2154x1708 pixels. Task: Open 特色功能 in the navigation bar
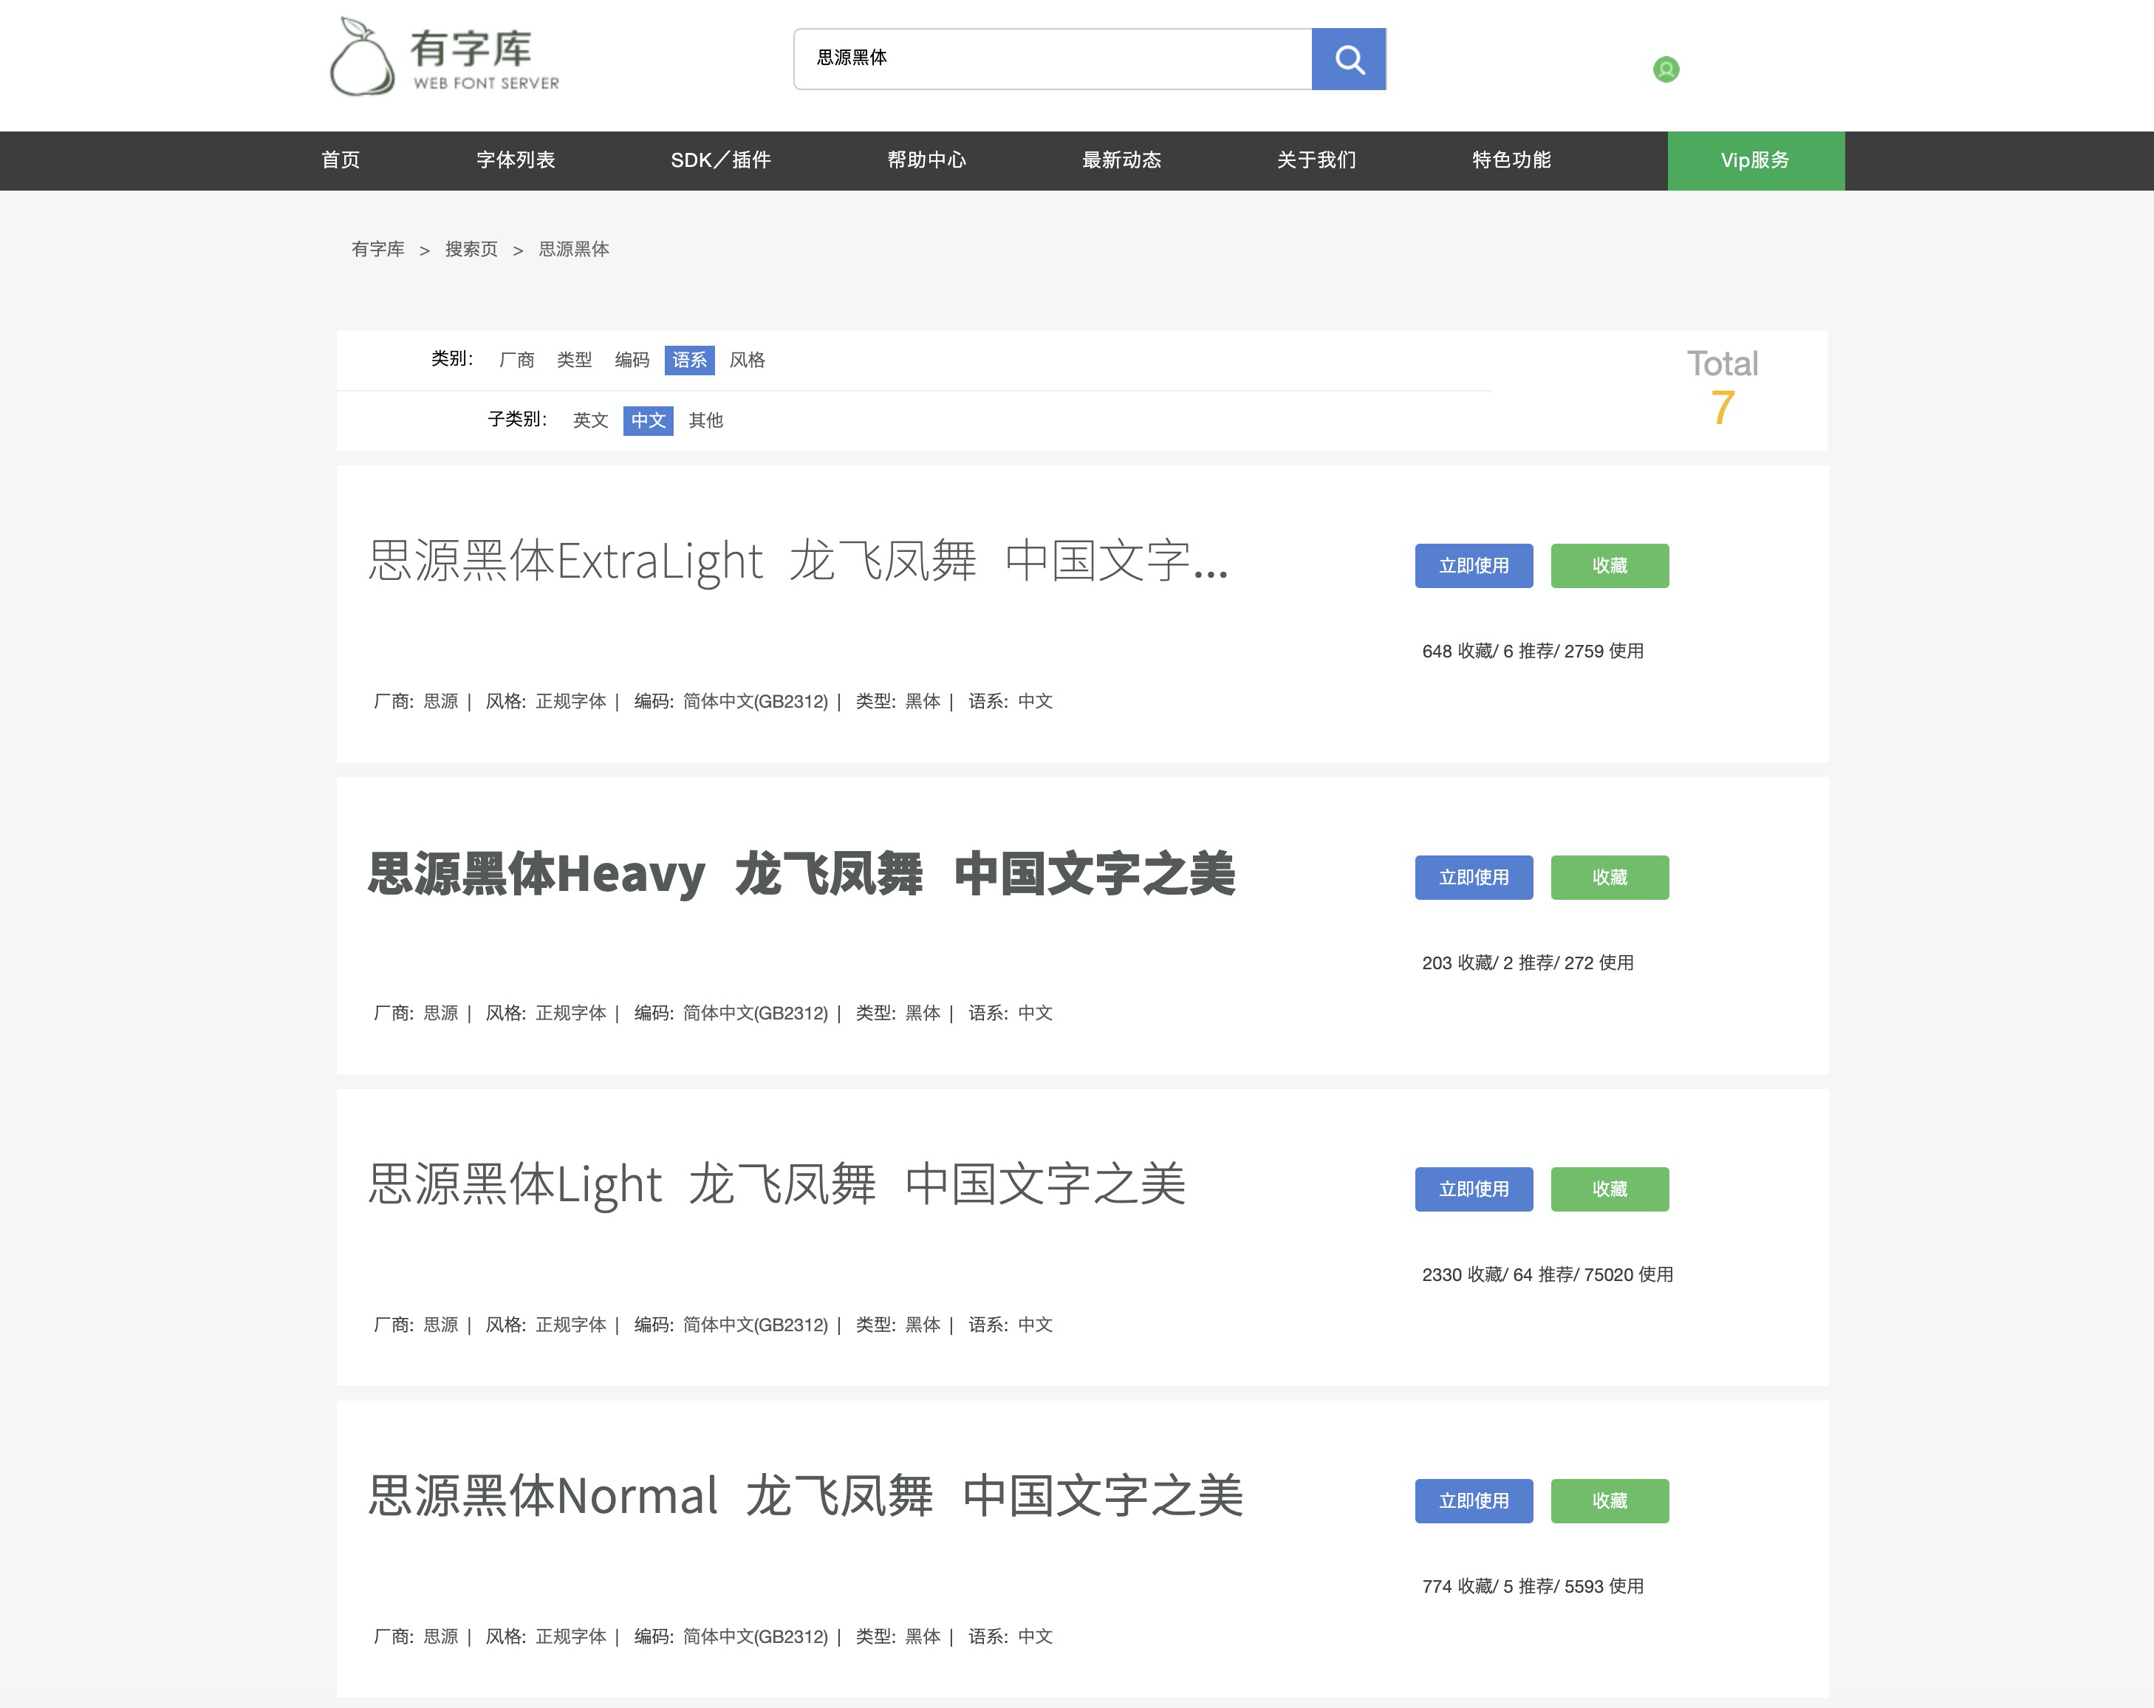coord(1511,160)
